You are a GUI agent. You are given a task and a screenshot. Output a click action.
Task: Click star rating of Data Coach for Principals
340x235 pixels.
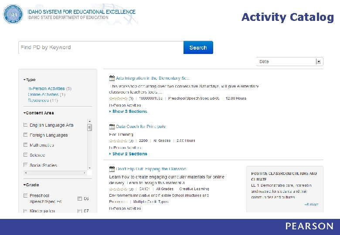click(x=118, y=141)
